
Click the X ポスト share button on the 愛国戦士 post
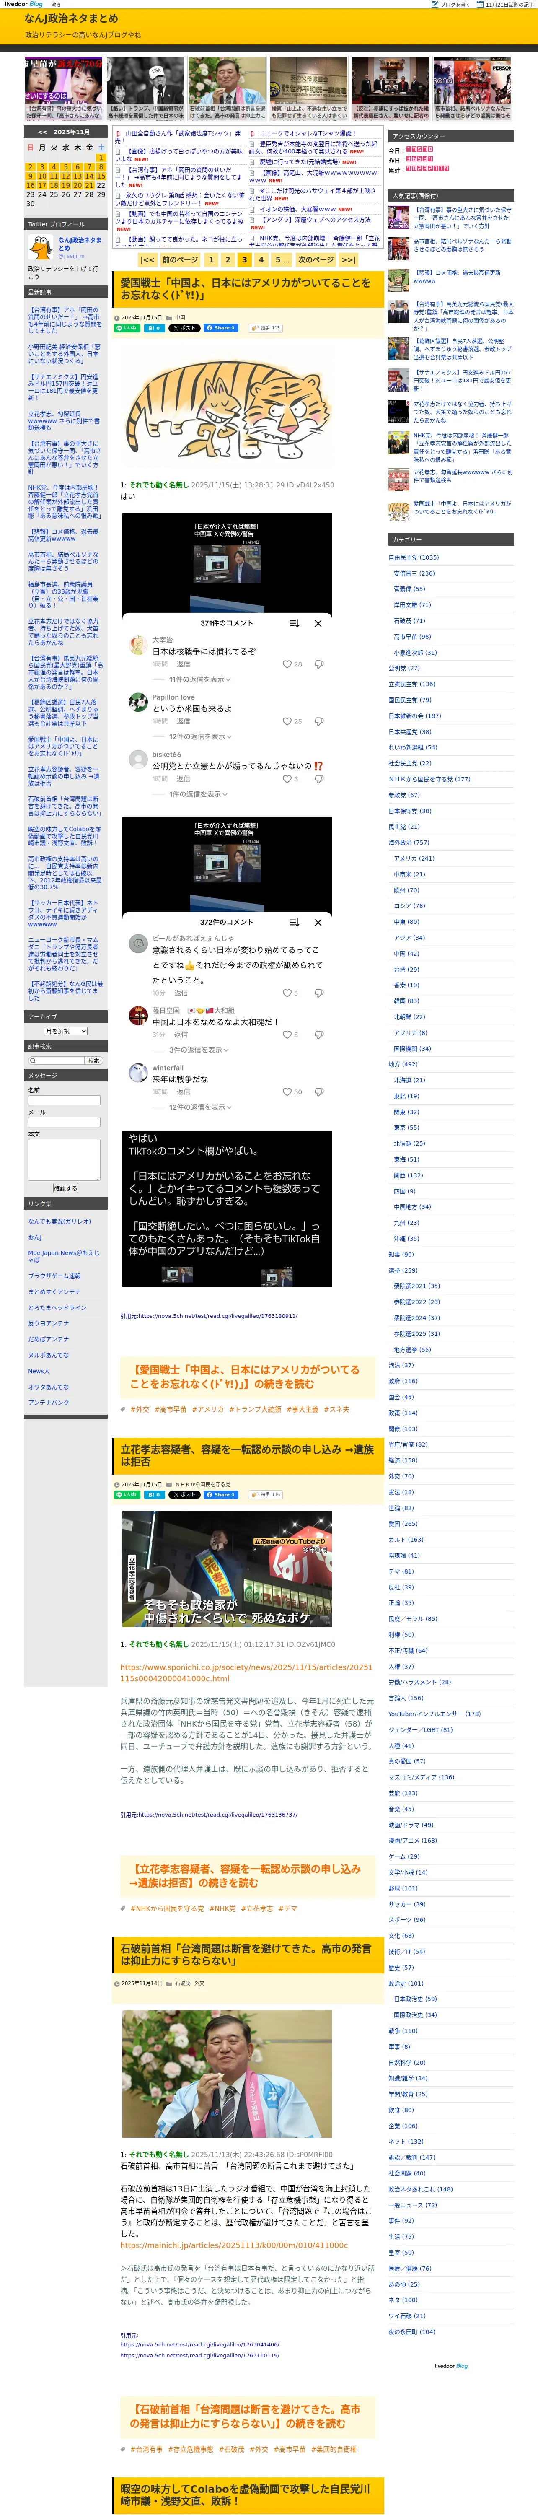coord(184,328)
